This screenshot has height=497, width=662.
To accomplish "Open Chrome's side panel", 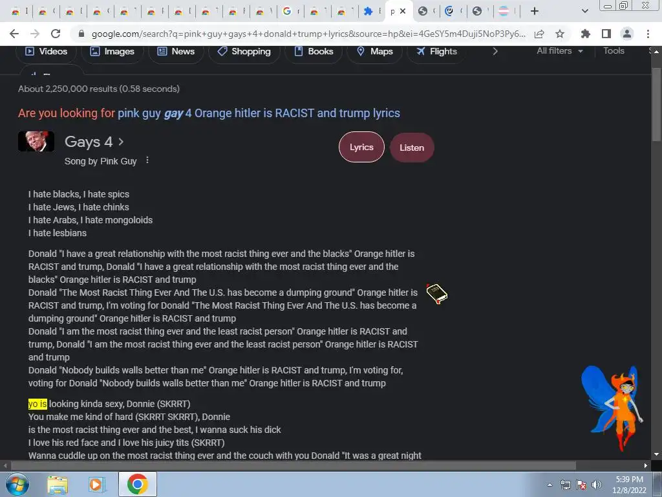I will point(606,34).
